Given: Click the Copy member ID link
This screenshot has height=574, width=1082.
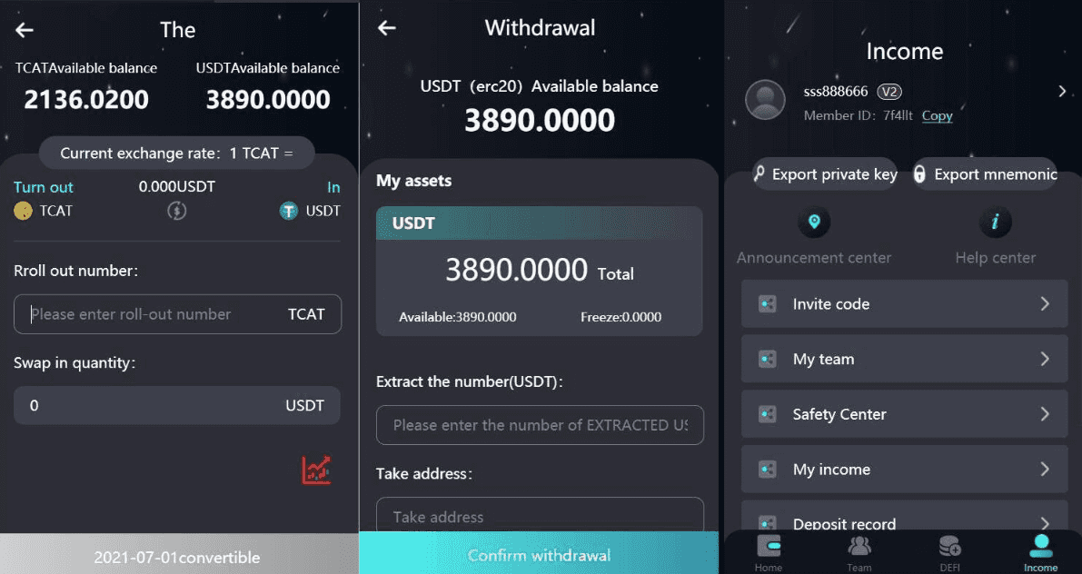Looking at the screenshot, I should pos(937,116).
